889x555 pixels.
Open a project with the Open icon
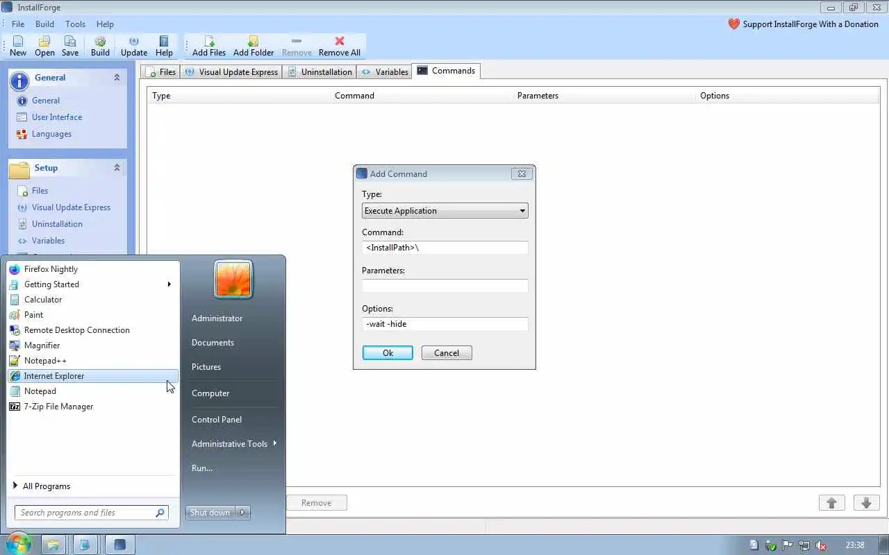(x=44, y=46)
